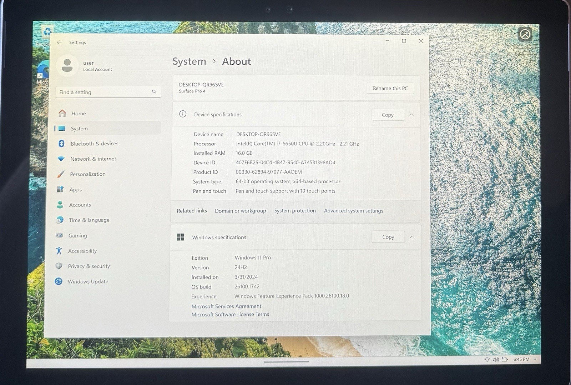Open Microsoft Software License Terms link
Screen dimensions: 571x385
(x=230, y=314)
